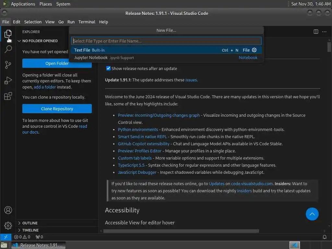Open the Run menu
This screenshot has width=332, height=249.
click(x=71, y=22)
